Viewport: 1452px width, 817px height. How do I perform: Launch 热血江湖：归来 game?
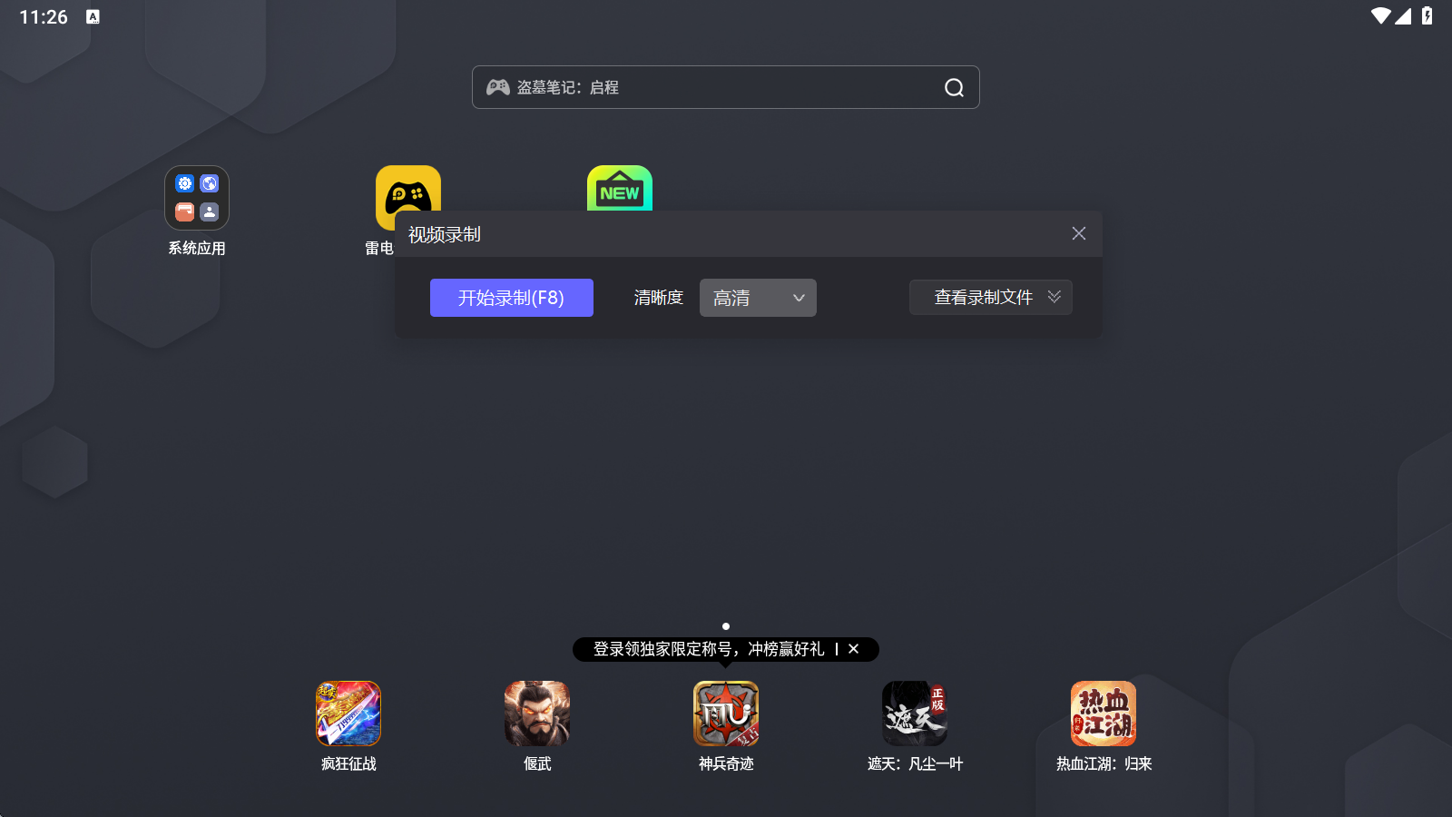point(1103,714)
